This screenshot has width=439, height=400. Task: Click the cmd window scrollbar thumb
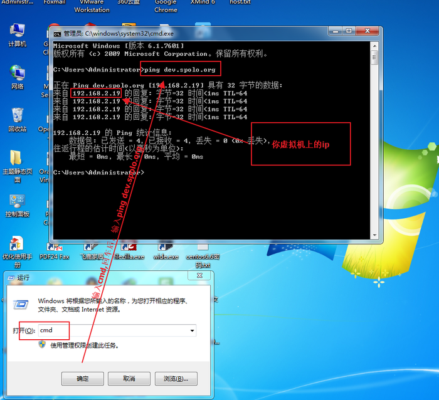[x=374, y=58]
